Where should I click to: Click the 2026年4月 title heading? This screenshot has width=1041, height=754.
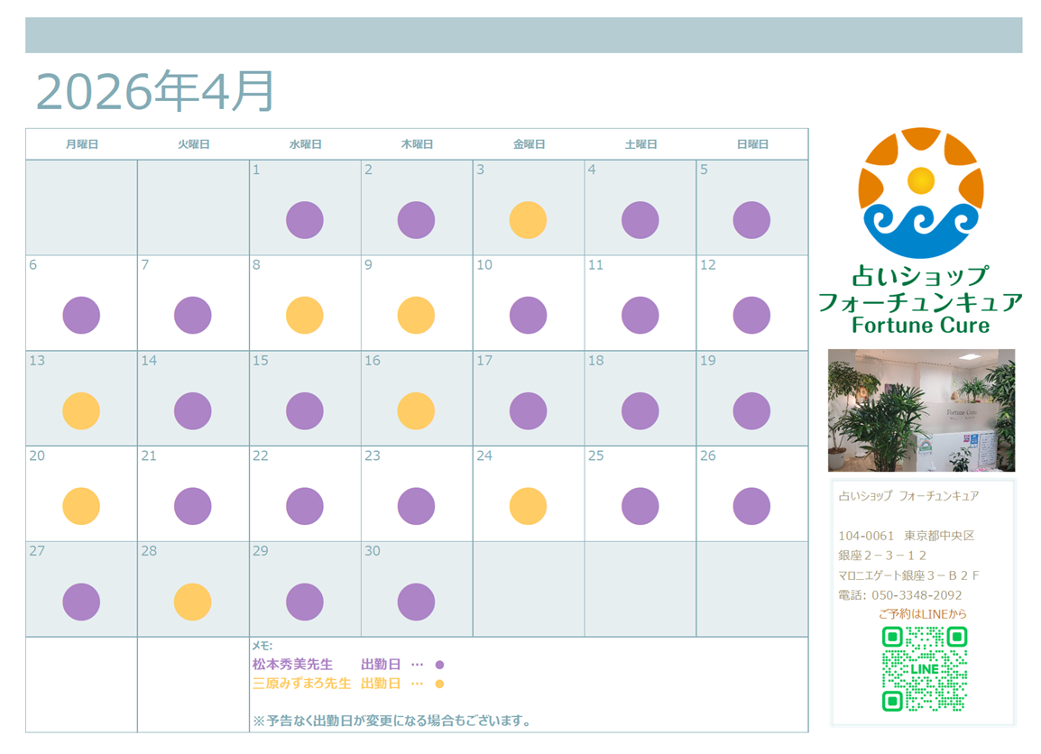(x=154, y=91)
